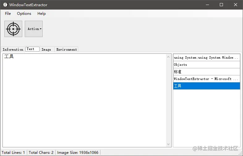Screen dimensions: 243x156
Task: Click the Image Size status entry
Action: 78,152
